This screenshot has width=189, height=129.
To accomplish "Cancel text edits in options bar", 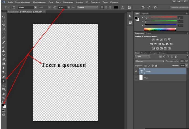I will (143, 7).
